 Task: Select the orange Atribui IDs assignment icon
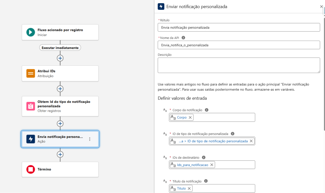pos(30,73)
